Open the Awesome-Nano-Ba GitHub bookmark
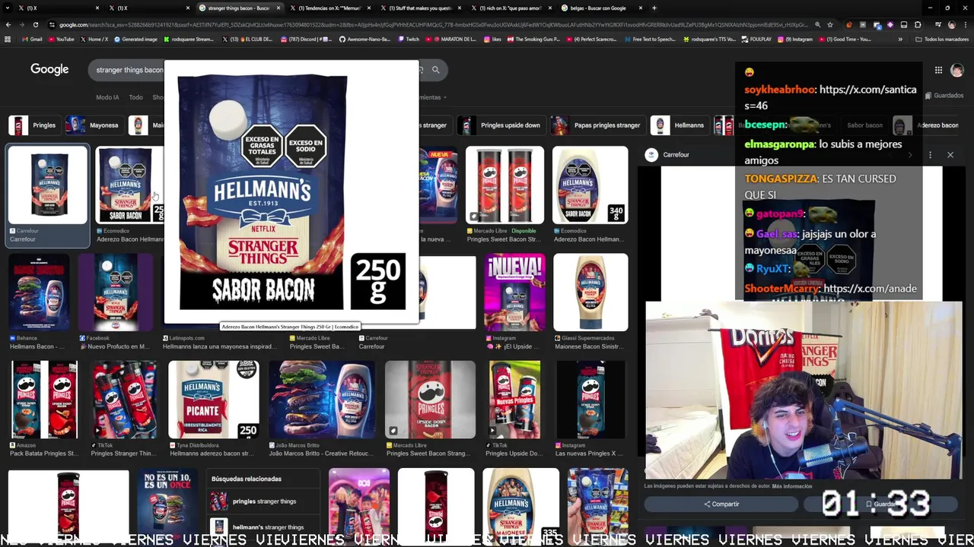 (364, 39)
